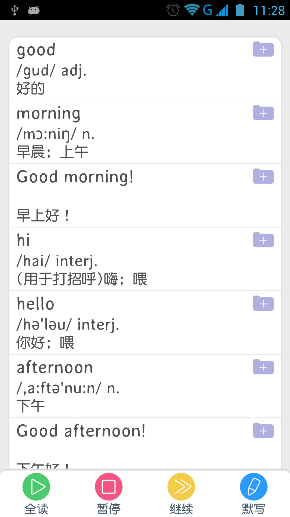Add 'morning' to the word folder
The width and height of the screenshot is (290, 517).
click(x=263, y=113)
